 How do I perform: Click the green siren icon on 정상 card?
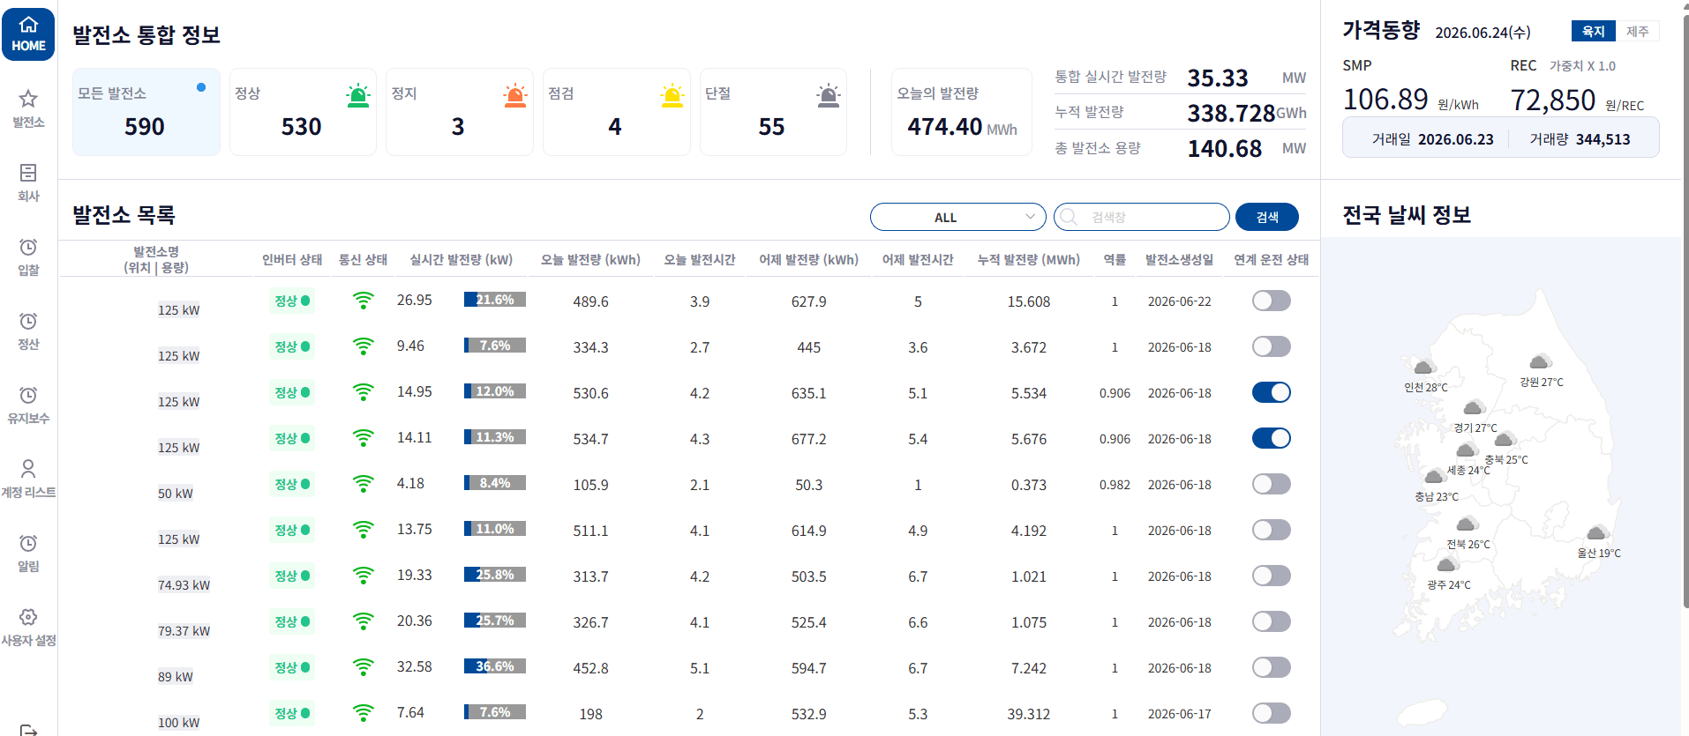pos(358,95)
